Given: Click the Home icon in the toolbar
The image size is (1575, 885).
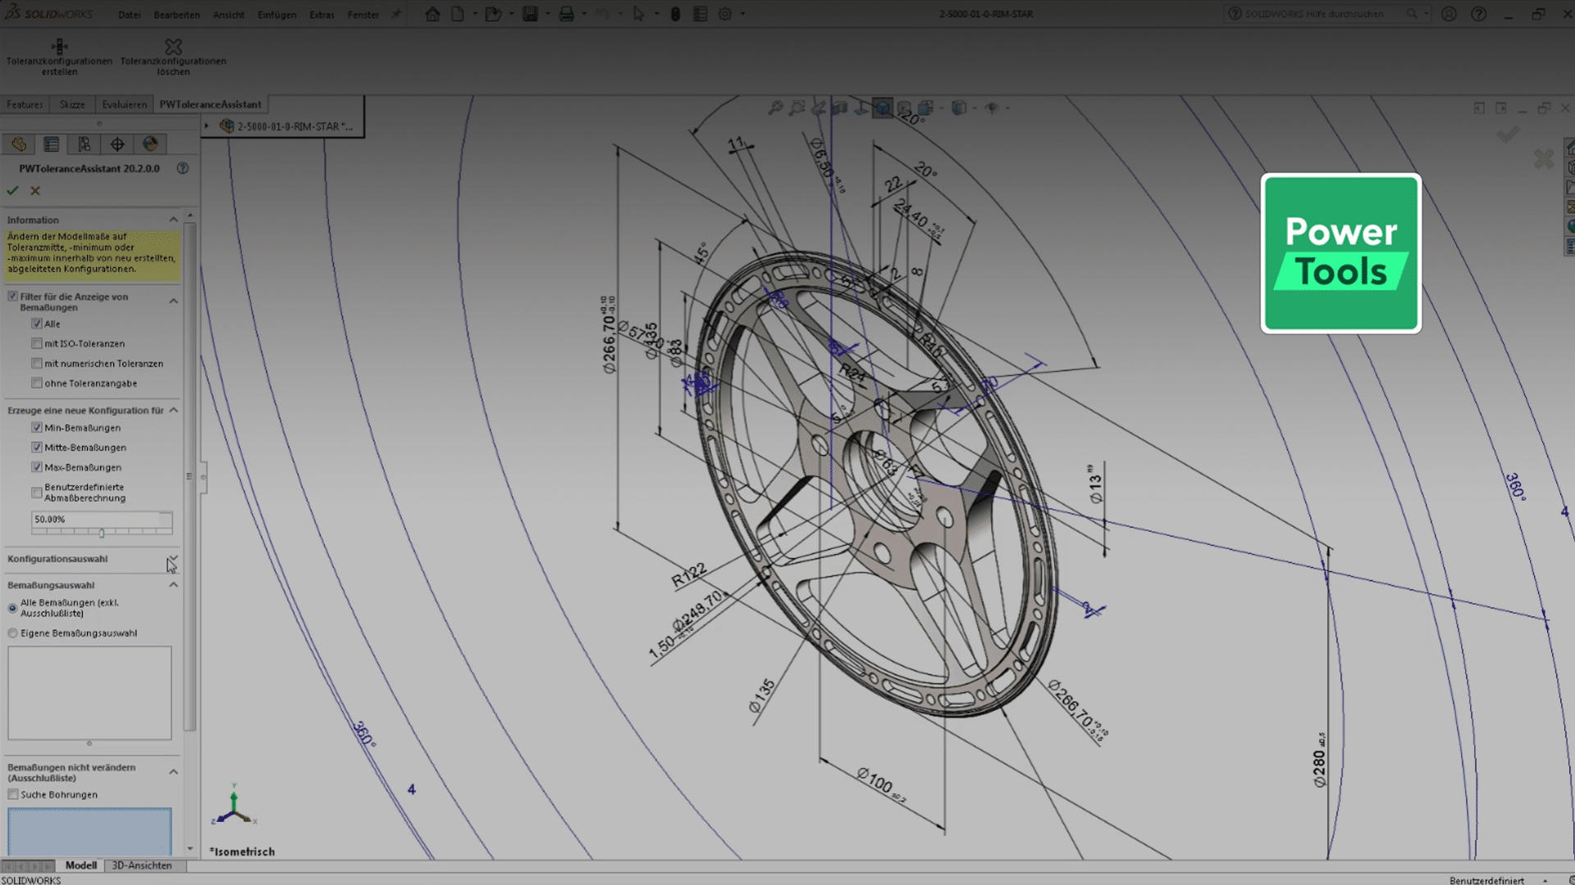Looking at the screenshot, I should pos(432,14).
